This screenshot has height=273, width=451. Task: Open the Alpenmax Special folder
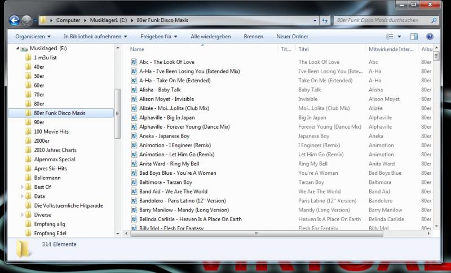(x=54, y=159)
